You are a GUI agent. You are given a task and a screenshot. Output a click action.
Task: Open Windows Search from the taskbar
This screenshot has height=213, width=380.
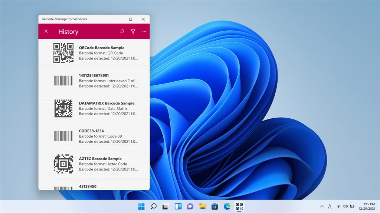(x=153, y=206)
